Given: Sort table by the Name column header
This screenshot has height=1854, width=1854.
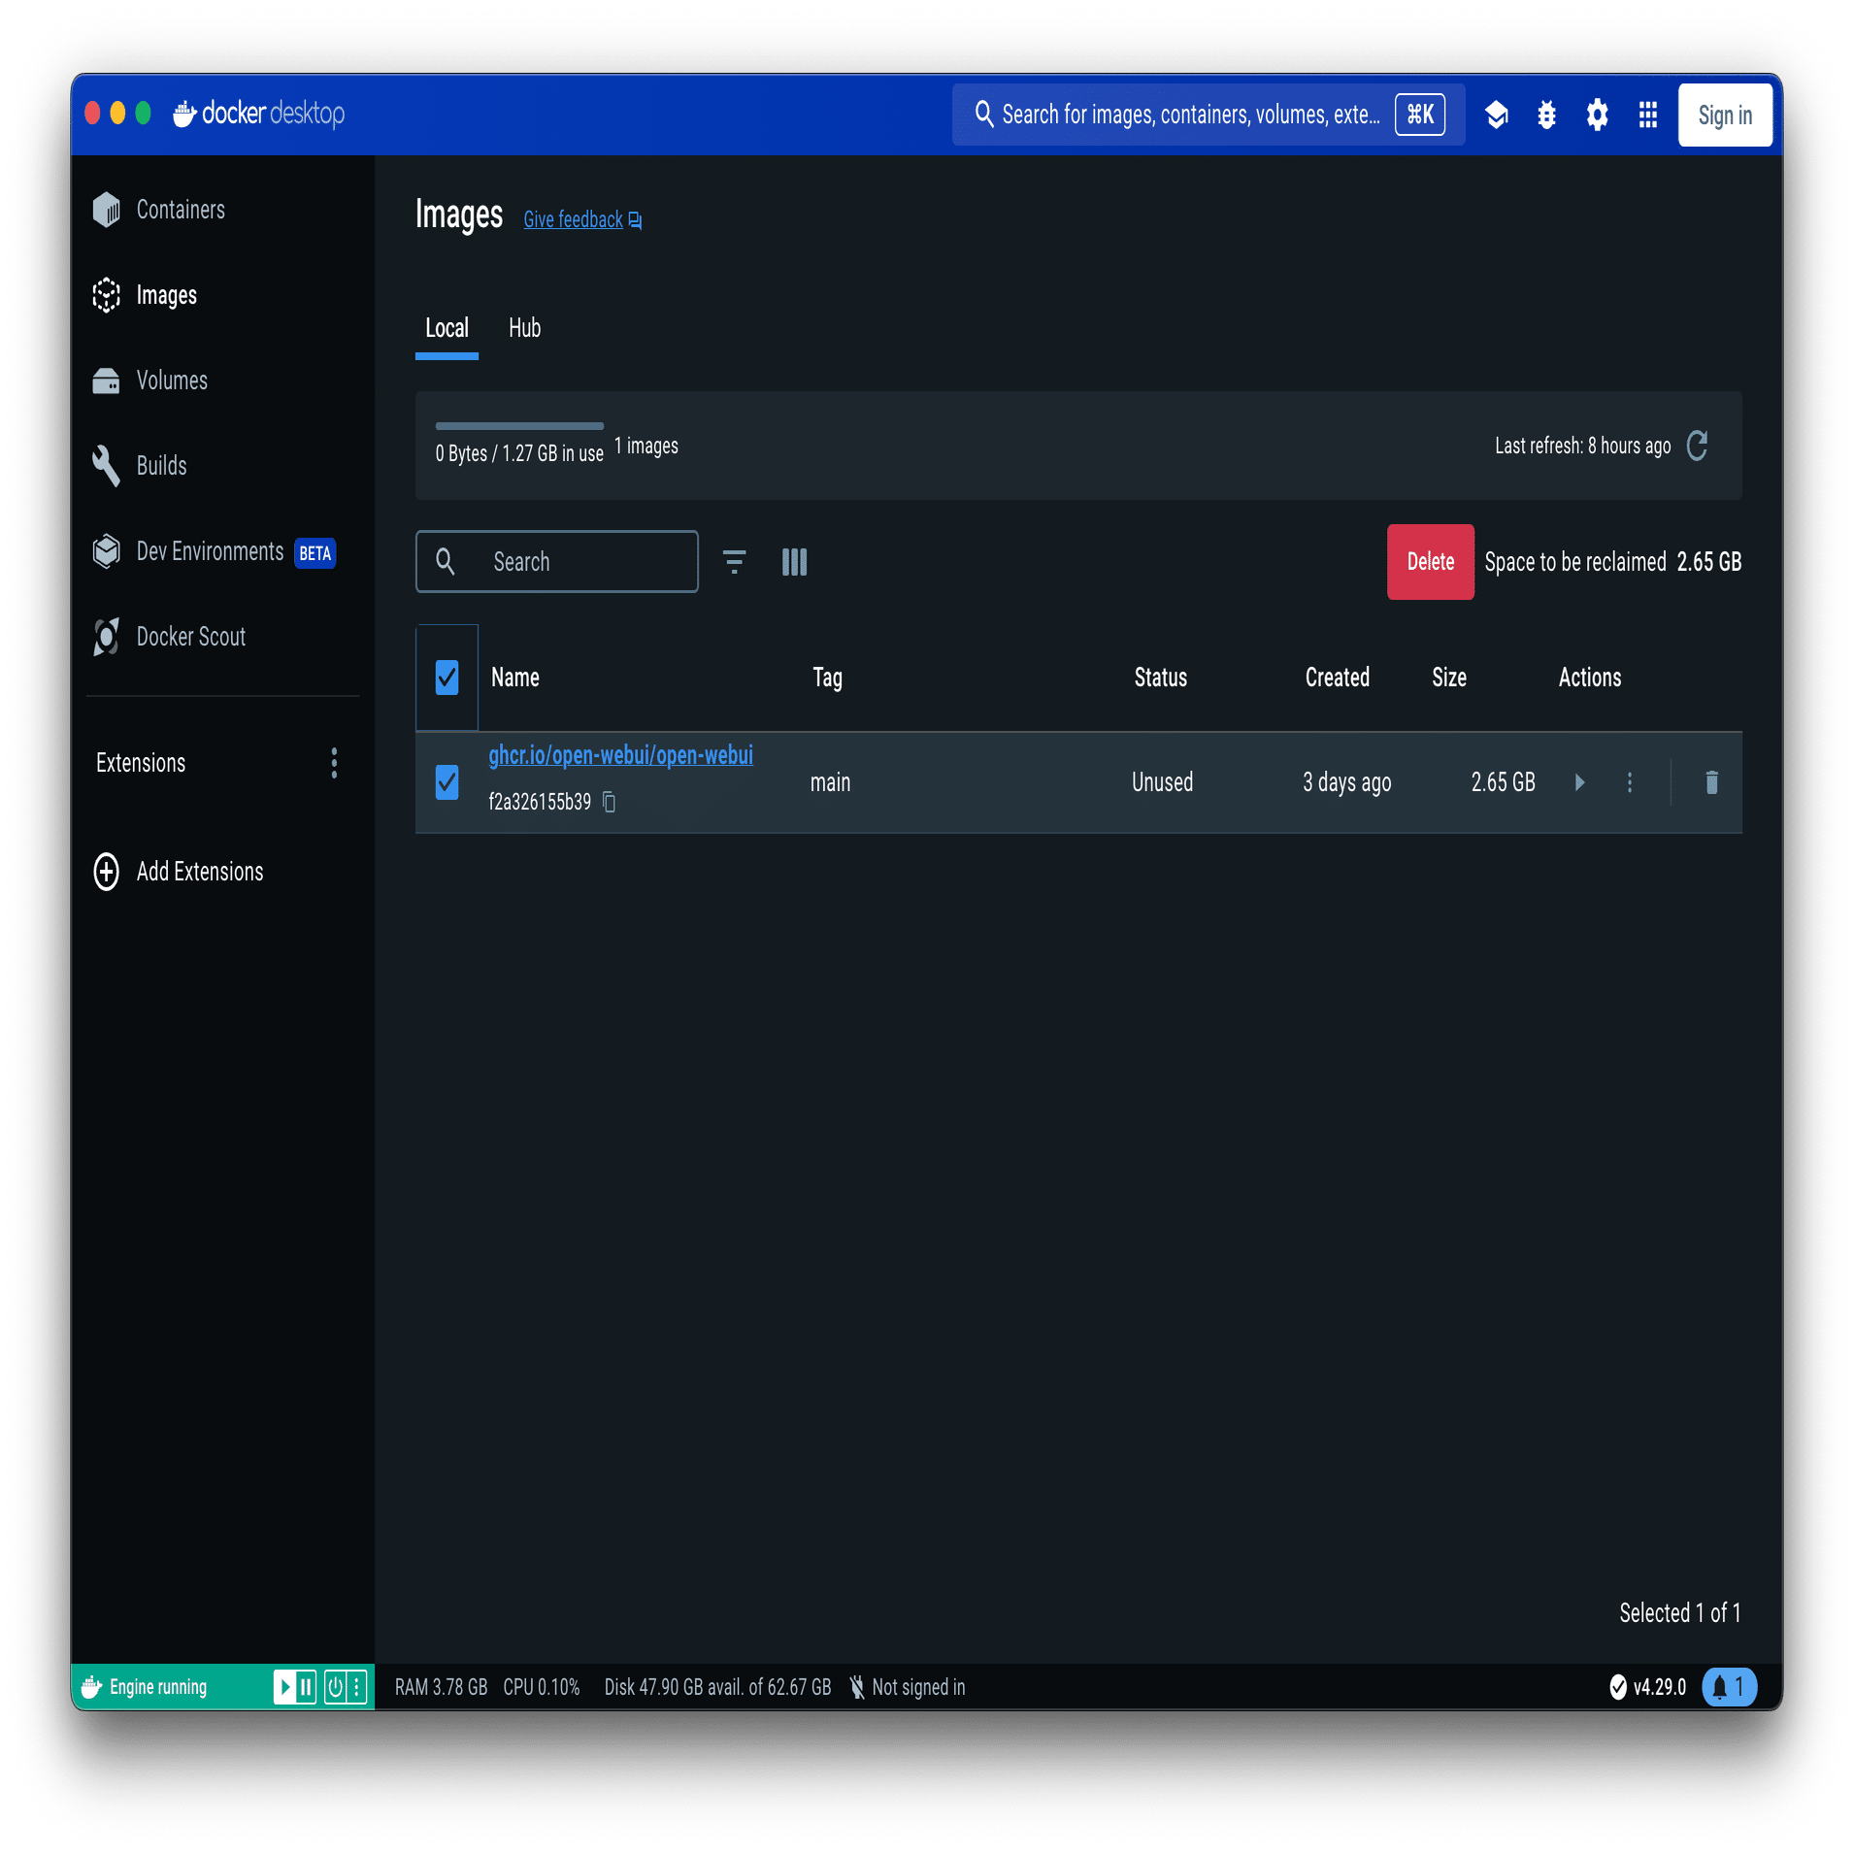Looking at the screenshot, I should [x=514, y=678].
